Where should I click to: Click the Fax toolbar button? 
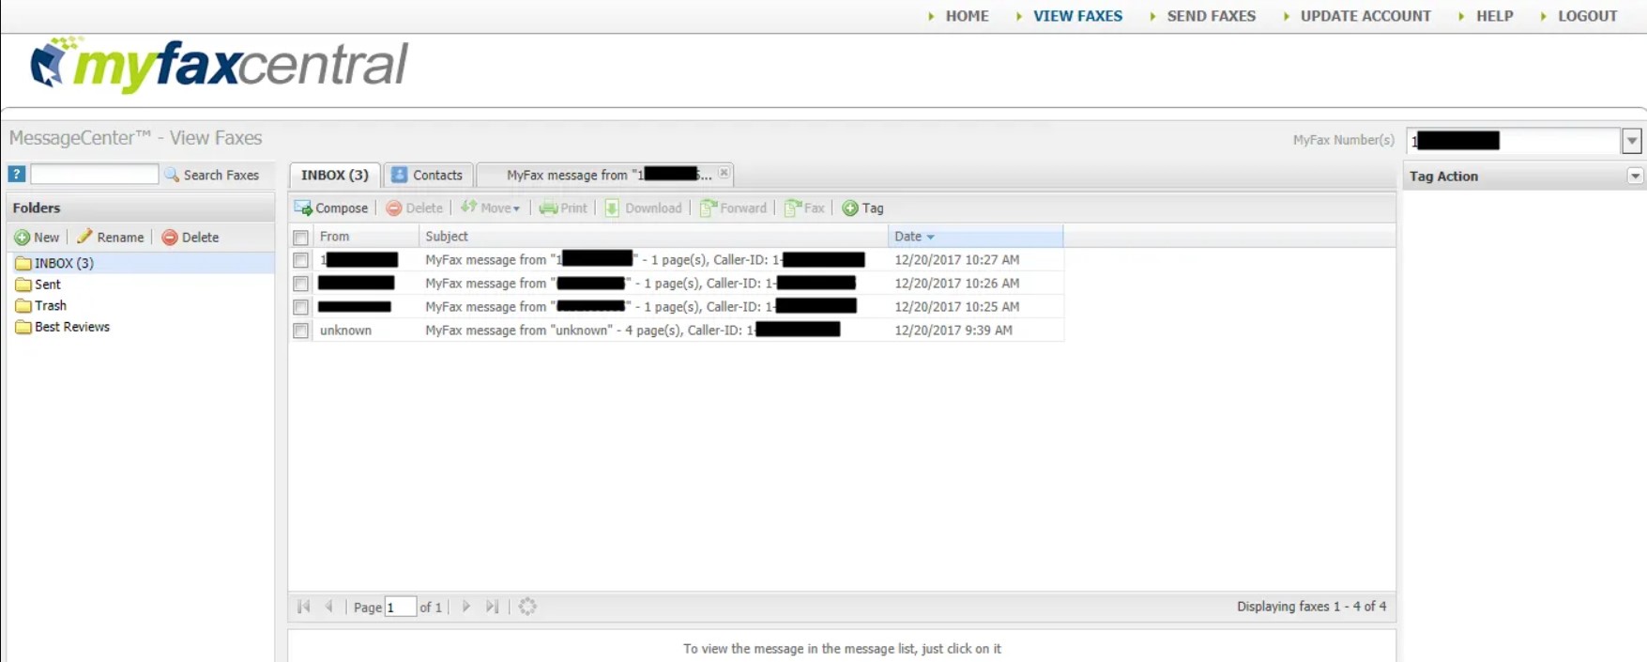[805, 208]
